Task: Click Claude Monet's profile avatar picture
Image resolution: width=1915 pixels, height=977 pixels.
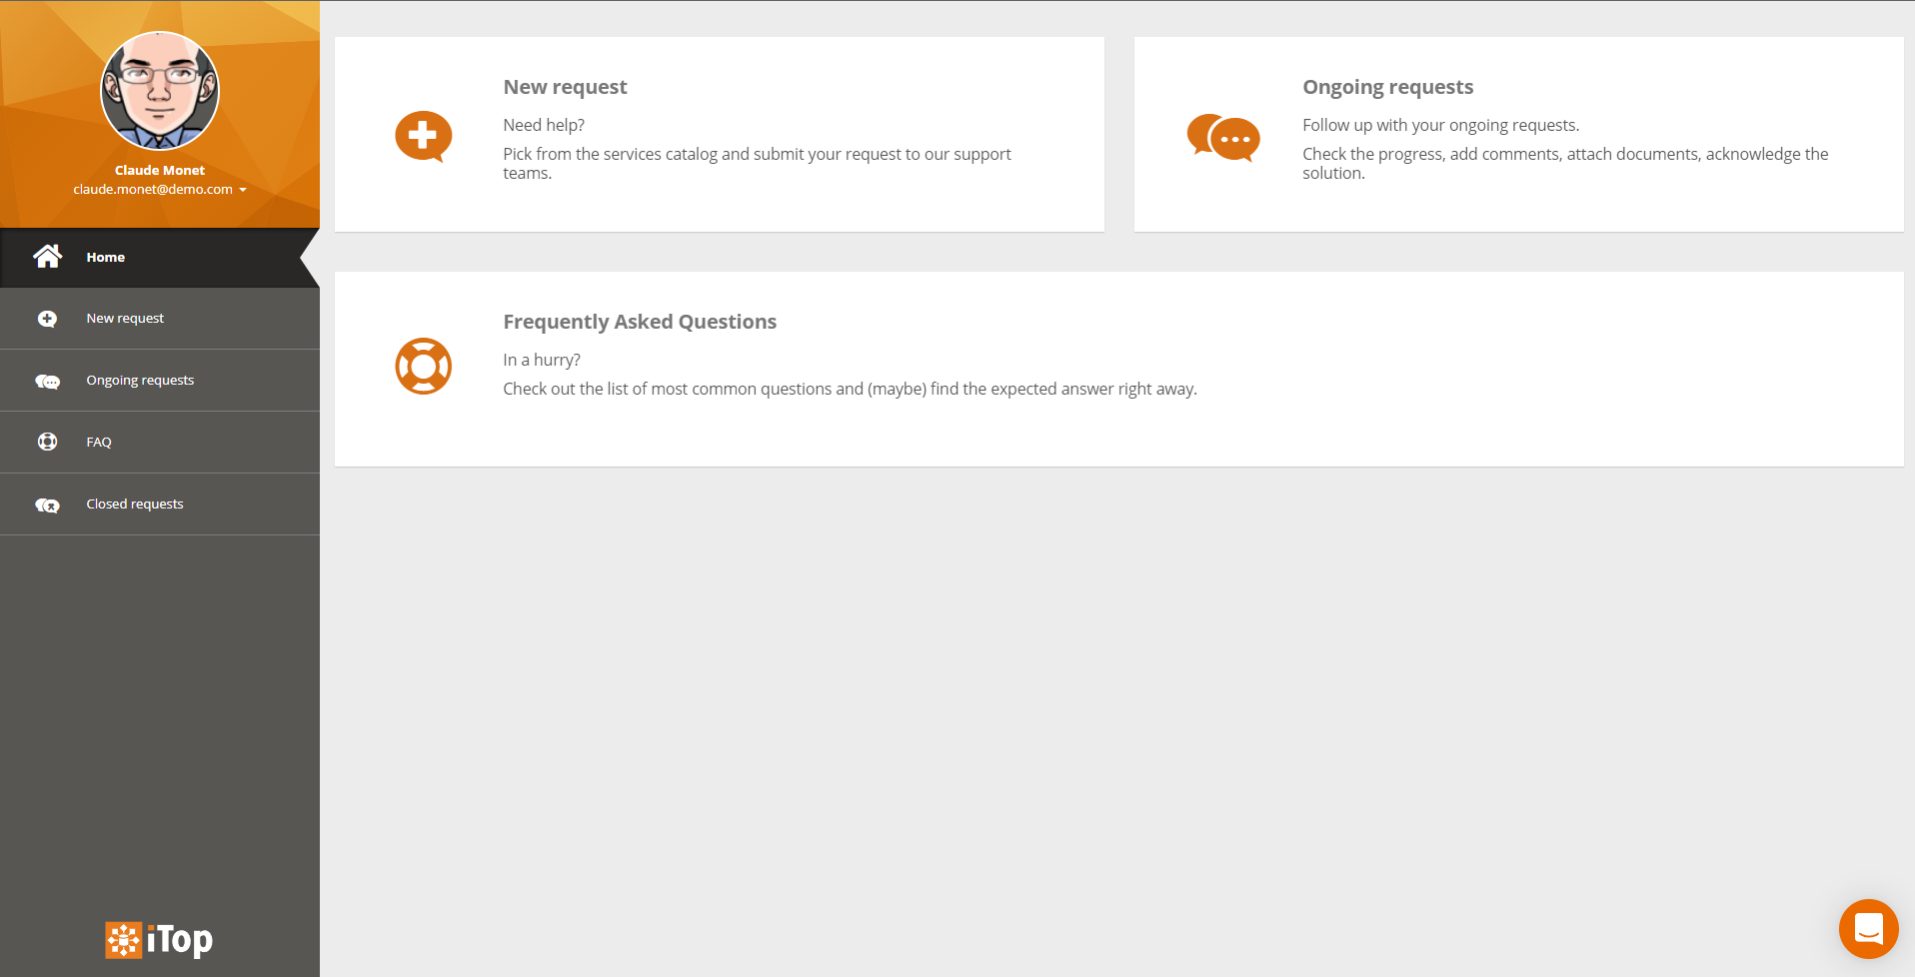Action: [x=160, y=91]
